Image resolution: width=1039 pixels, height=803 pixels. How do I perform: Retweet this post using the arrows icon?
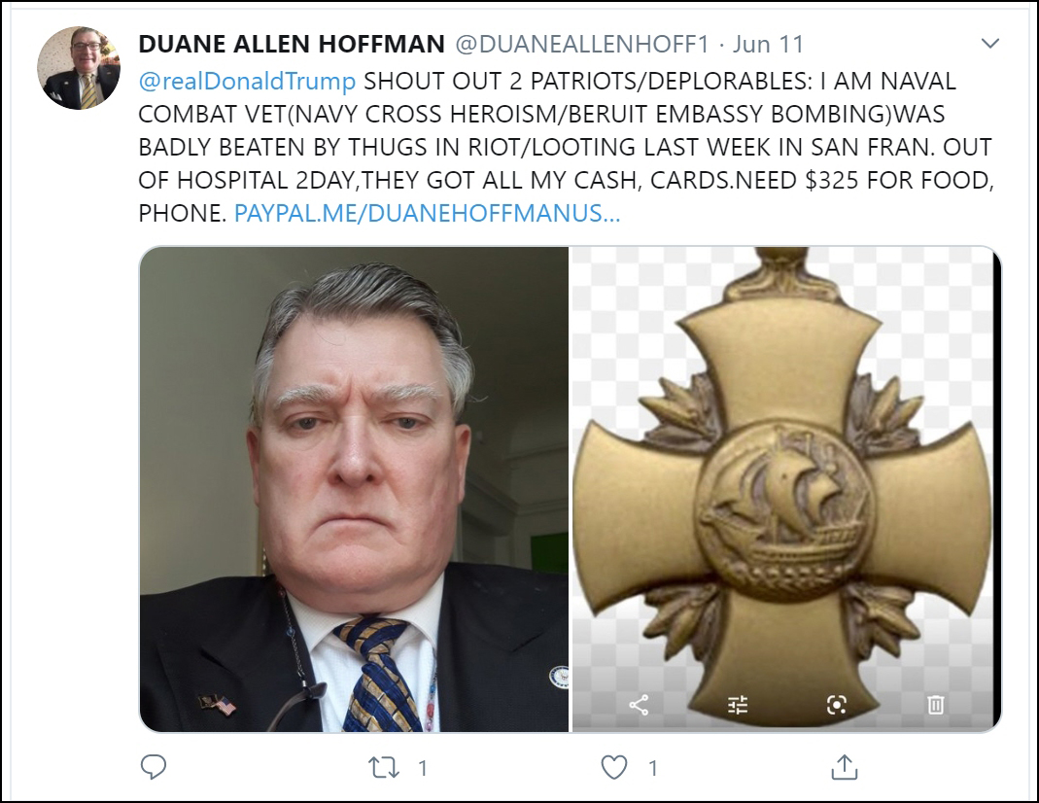[384, 768]
